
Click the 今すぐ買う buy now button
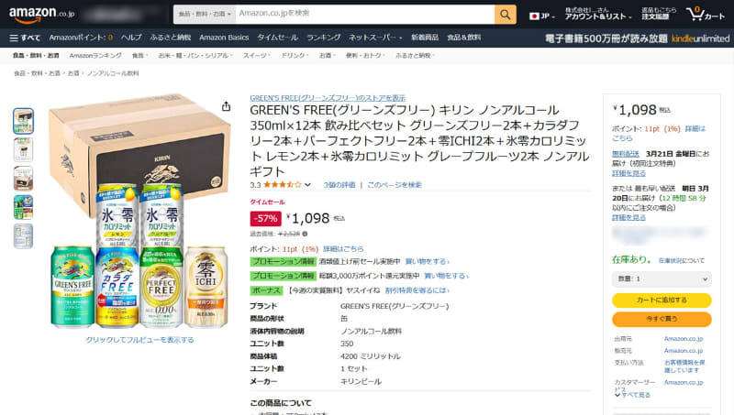click(x=662, y=319)
